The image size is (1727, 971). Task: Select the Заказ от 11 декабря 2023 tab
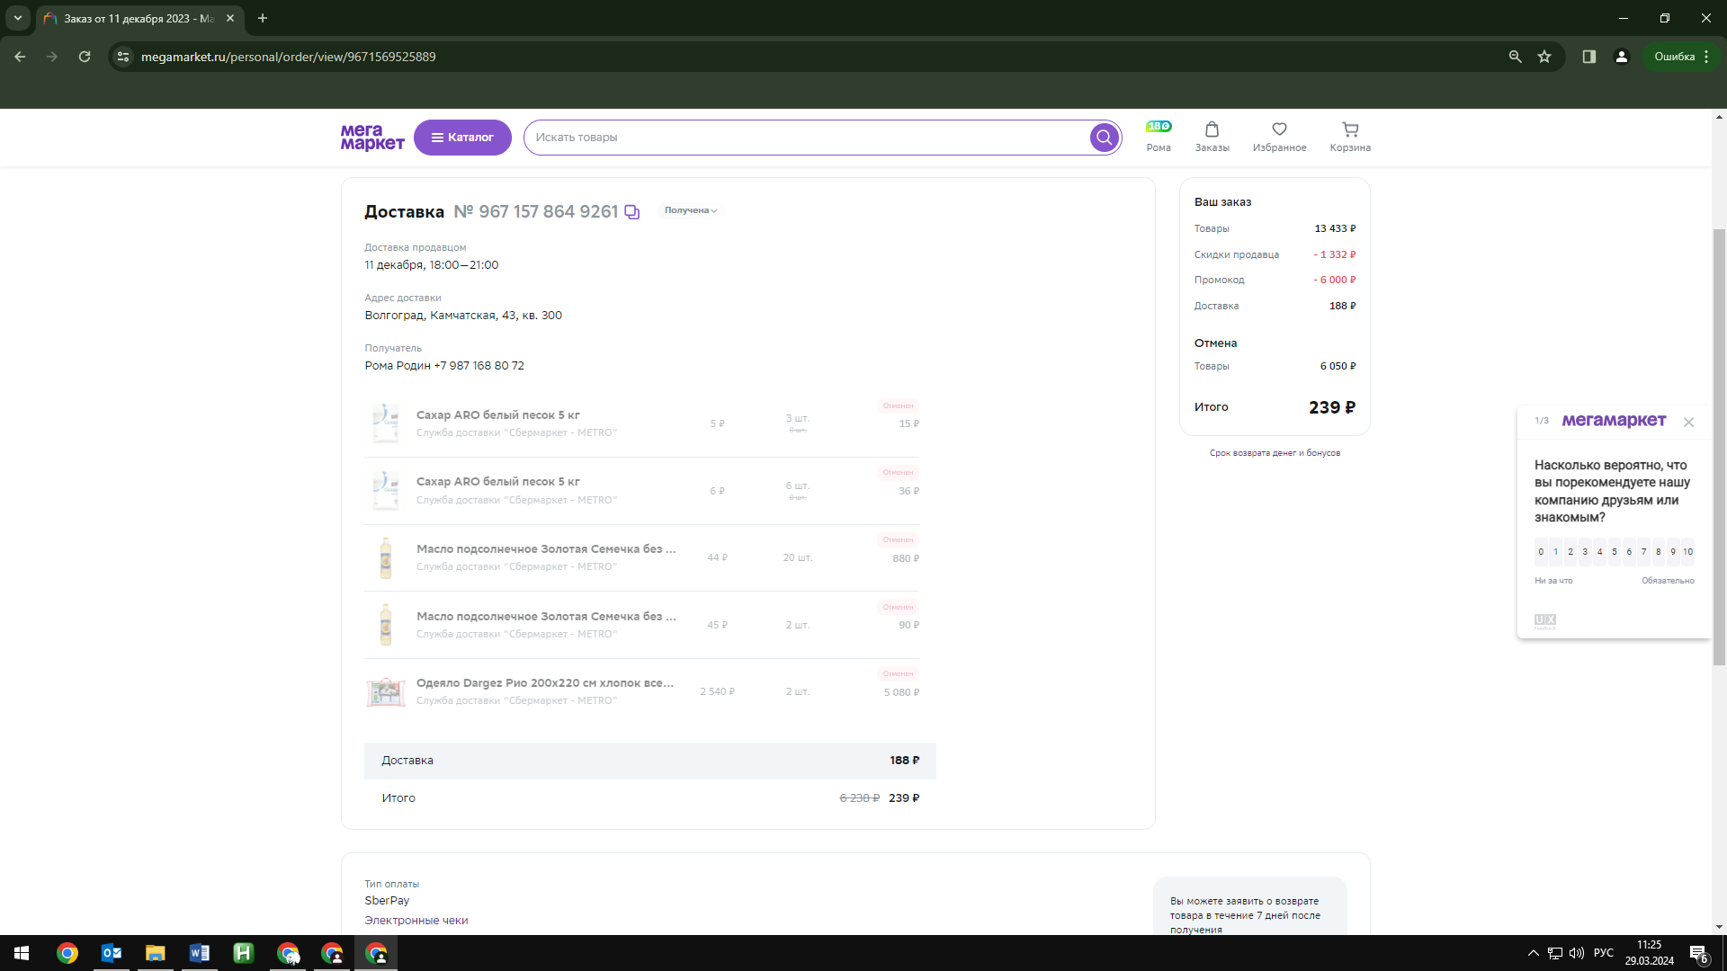tap(139, 18)
